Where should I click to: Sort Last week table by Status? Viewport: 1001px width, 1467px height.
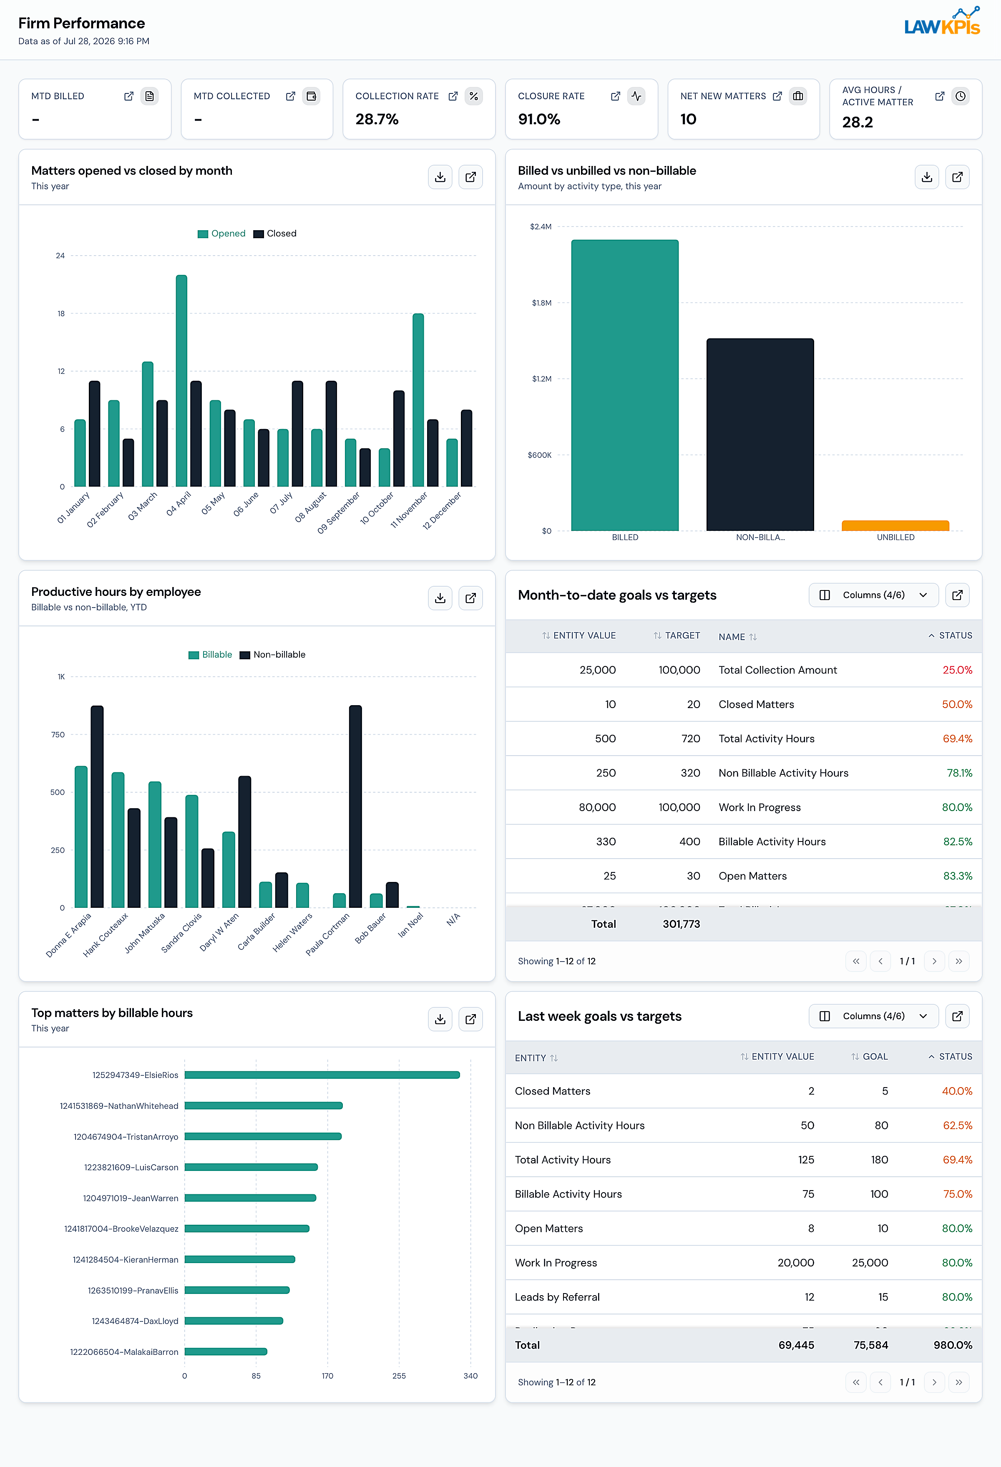[950, 1057]
